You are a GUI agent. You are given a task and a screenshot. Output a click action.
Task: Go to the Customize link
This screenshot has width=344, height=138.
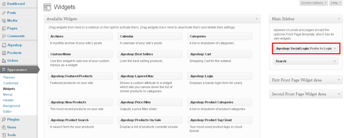[x=11, y=83]
